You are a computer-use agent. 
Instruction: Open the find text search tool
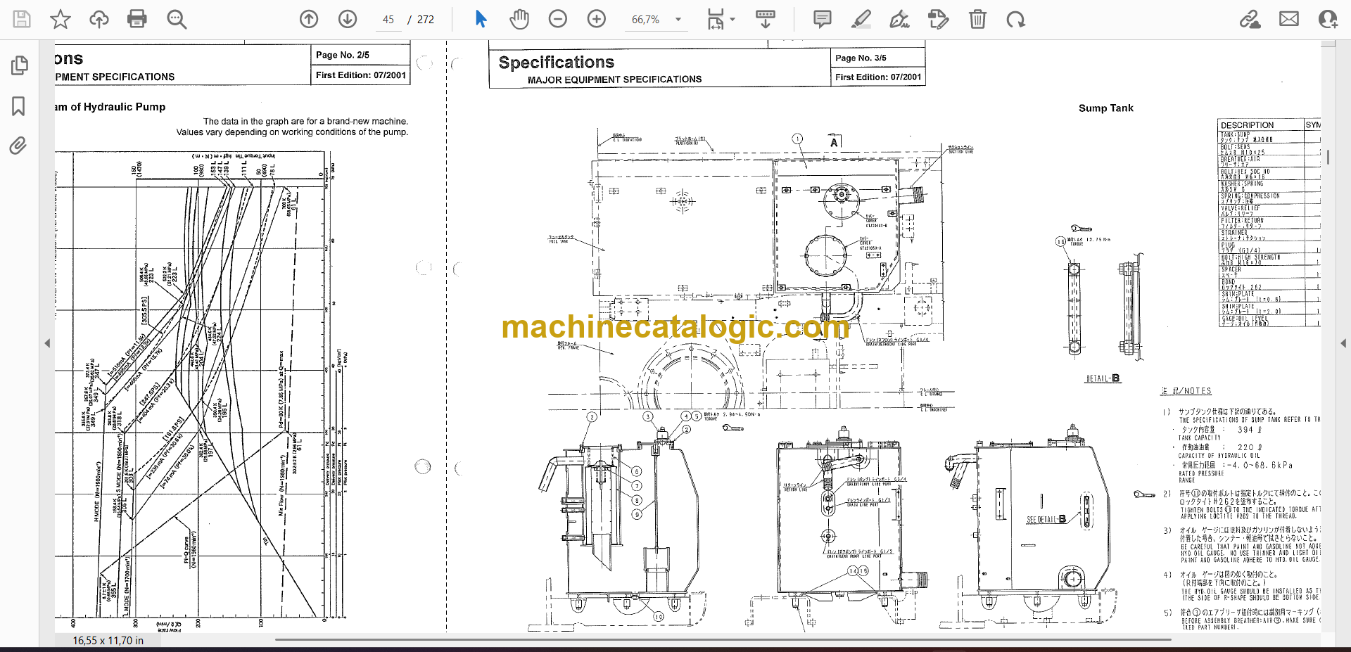pos(177,19)
